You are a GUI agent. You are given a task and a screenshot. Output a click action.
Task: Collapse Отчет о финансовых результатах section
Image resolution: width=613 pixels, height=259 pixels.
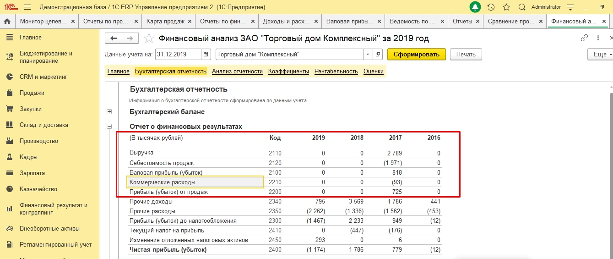pos(109,127)
